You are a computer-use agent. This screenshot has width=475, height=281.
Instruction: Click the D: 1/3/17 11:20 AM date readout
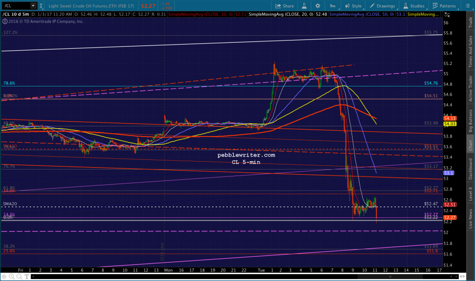52,14
